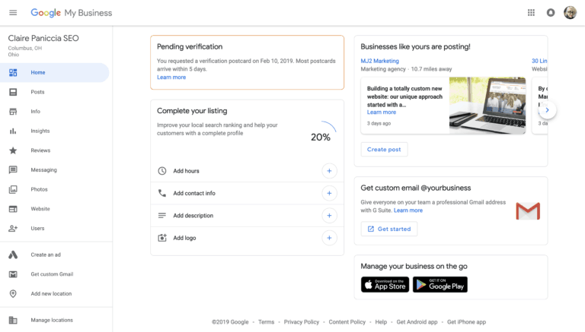This screenshot has width=585, height=332.
Task: Click the plus button for Add logo
Action: coord(329,238)
